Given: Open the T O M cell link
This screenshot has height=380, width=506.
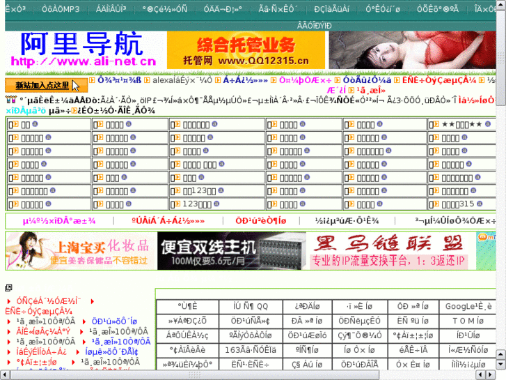Looking at the screenshot, I should 468,321.
